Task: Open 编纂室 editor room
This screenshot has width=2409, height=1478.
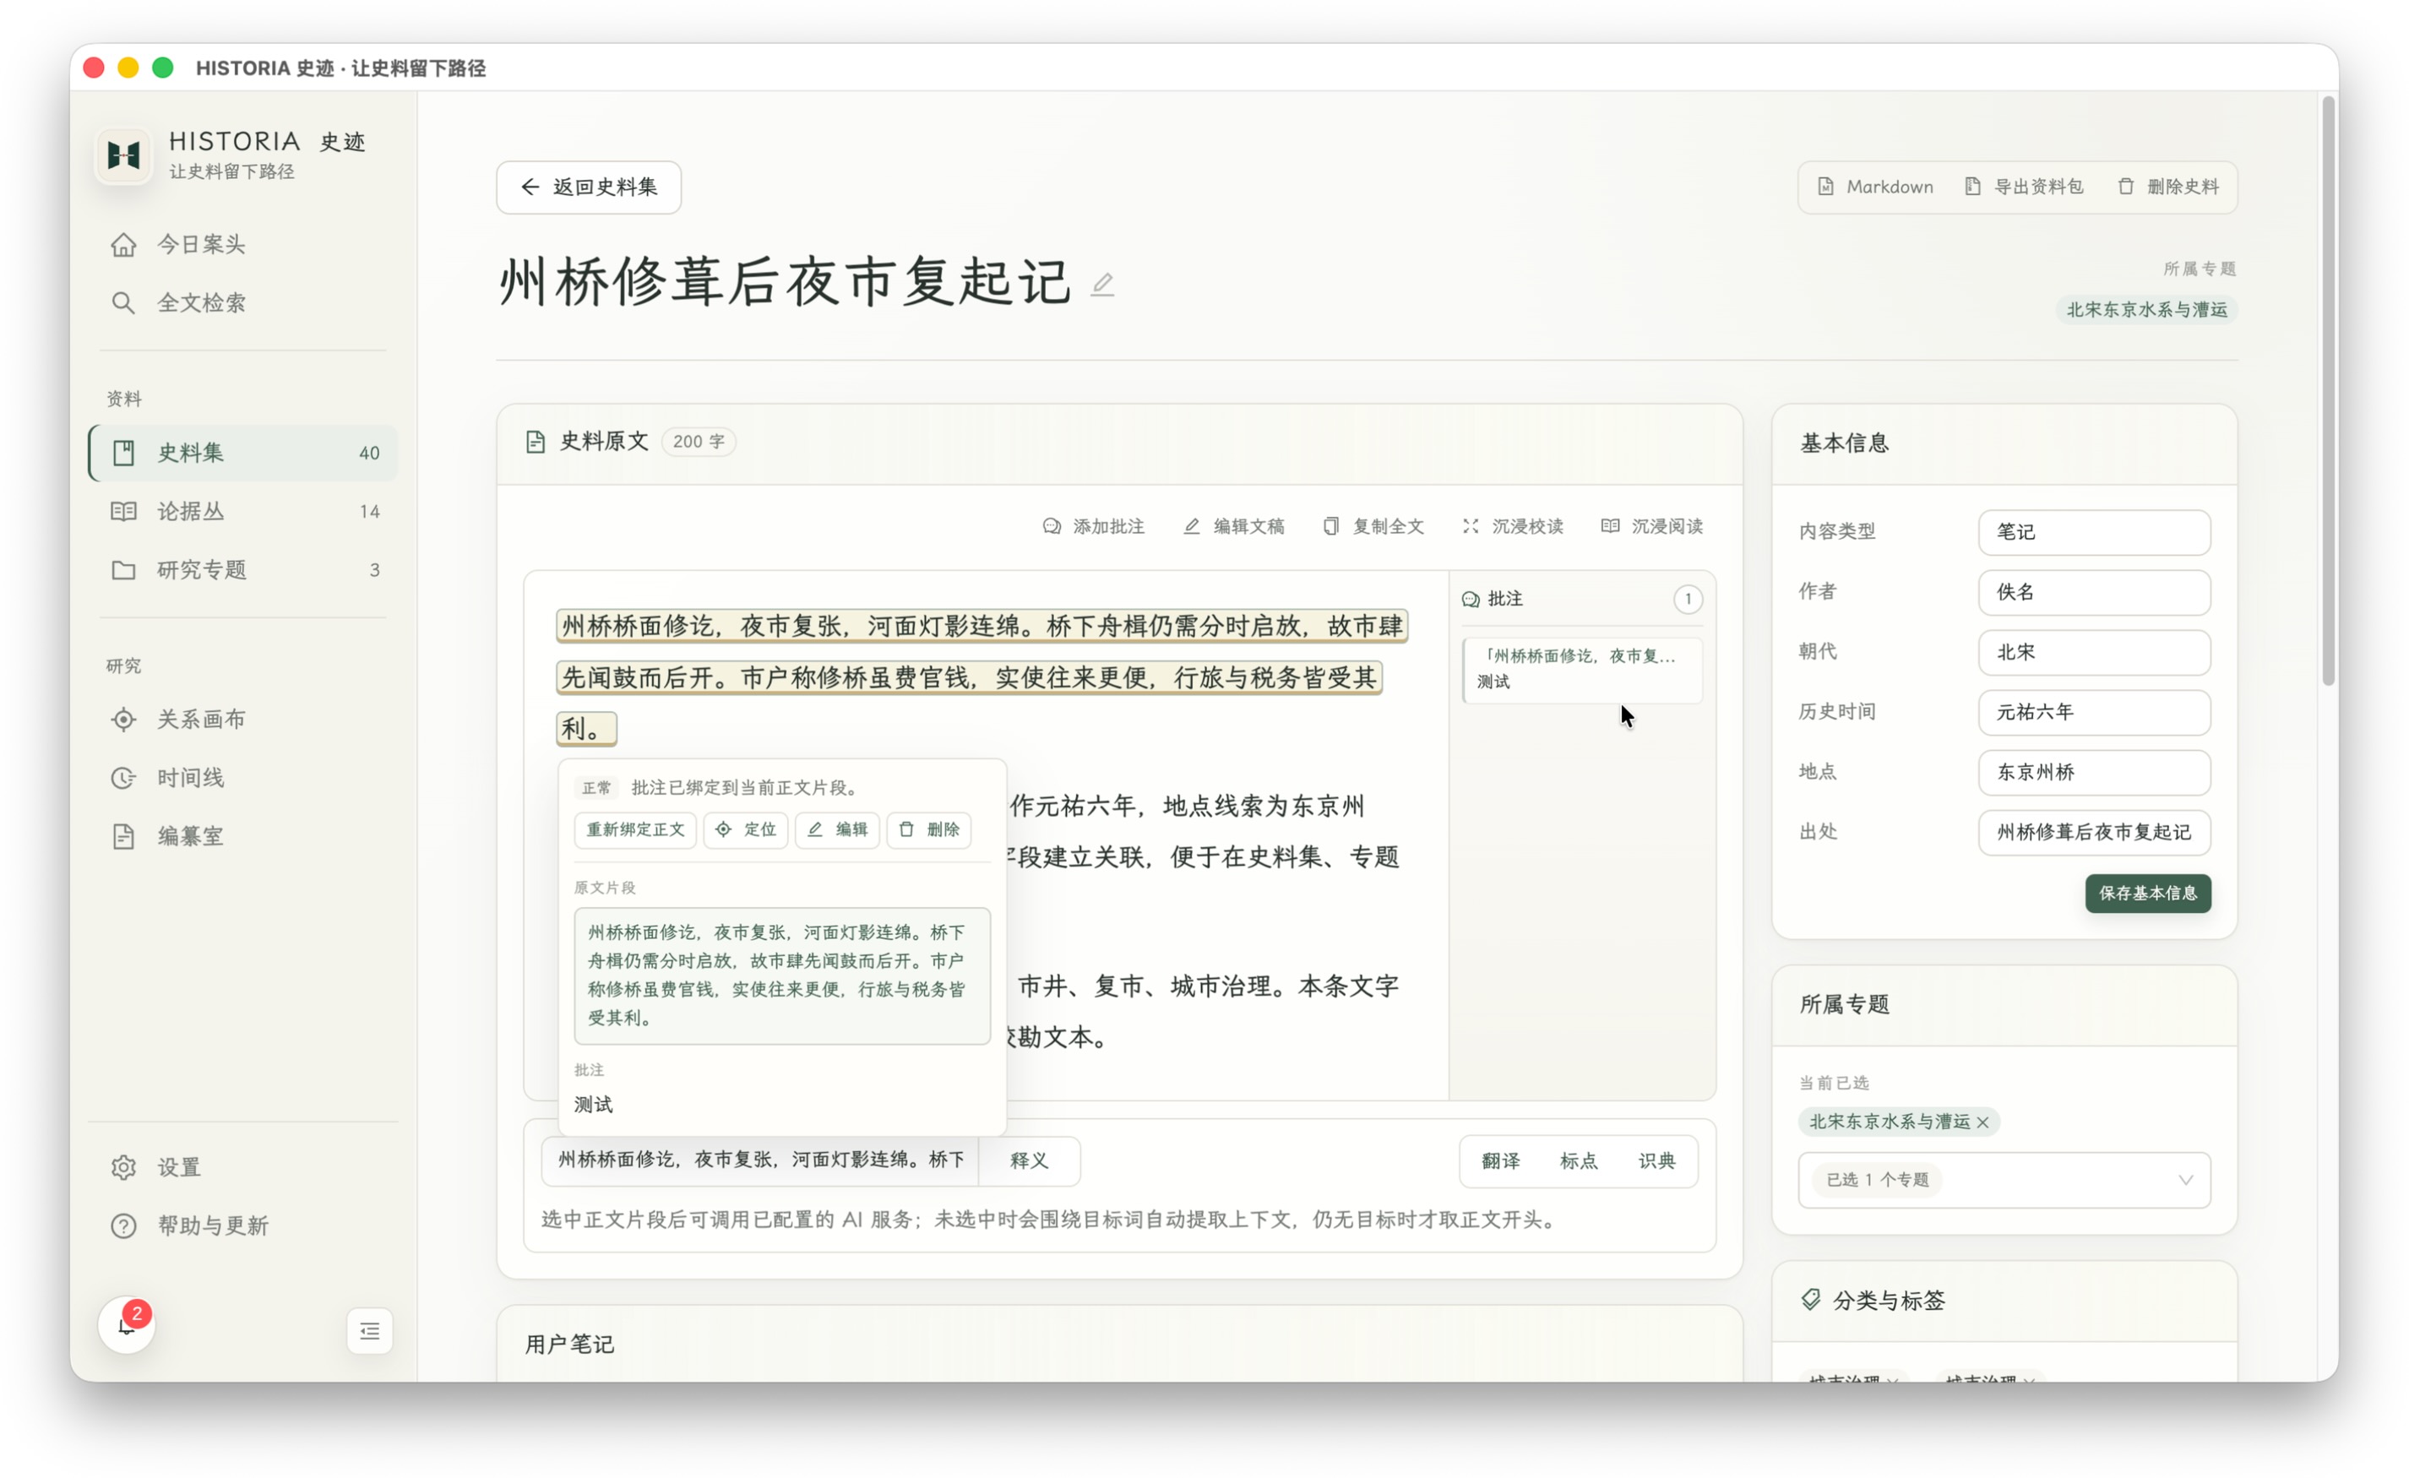Action: pos(243,837)
